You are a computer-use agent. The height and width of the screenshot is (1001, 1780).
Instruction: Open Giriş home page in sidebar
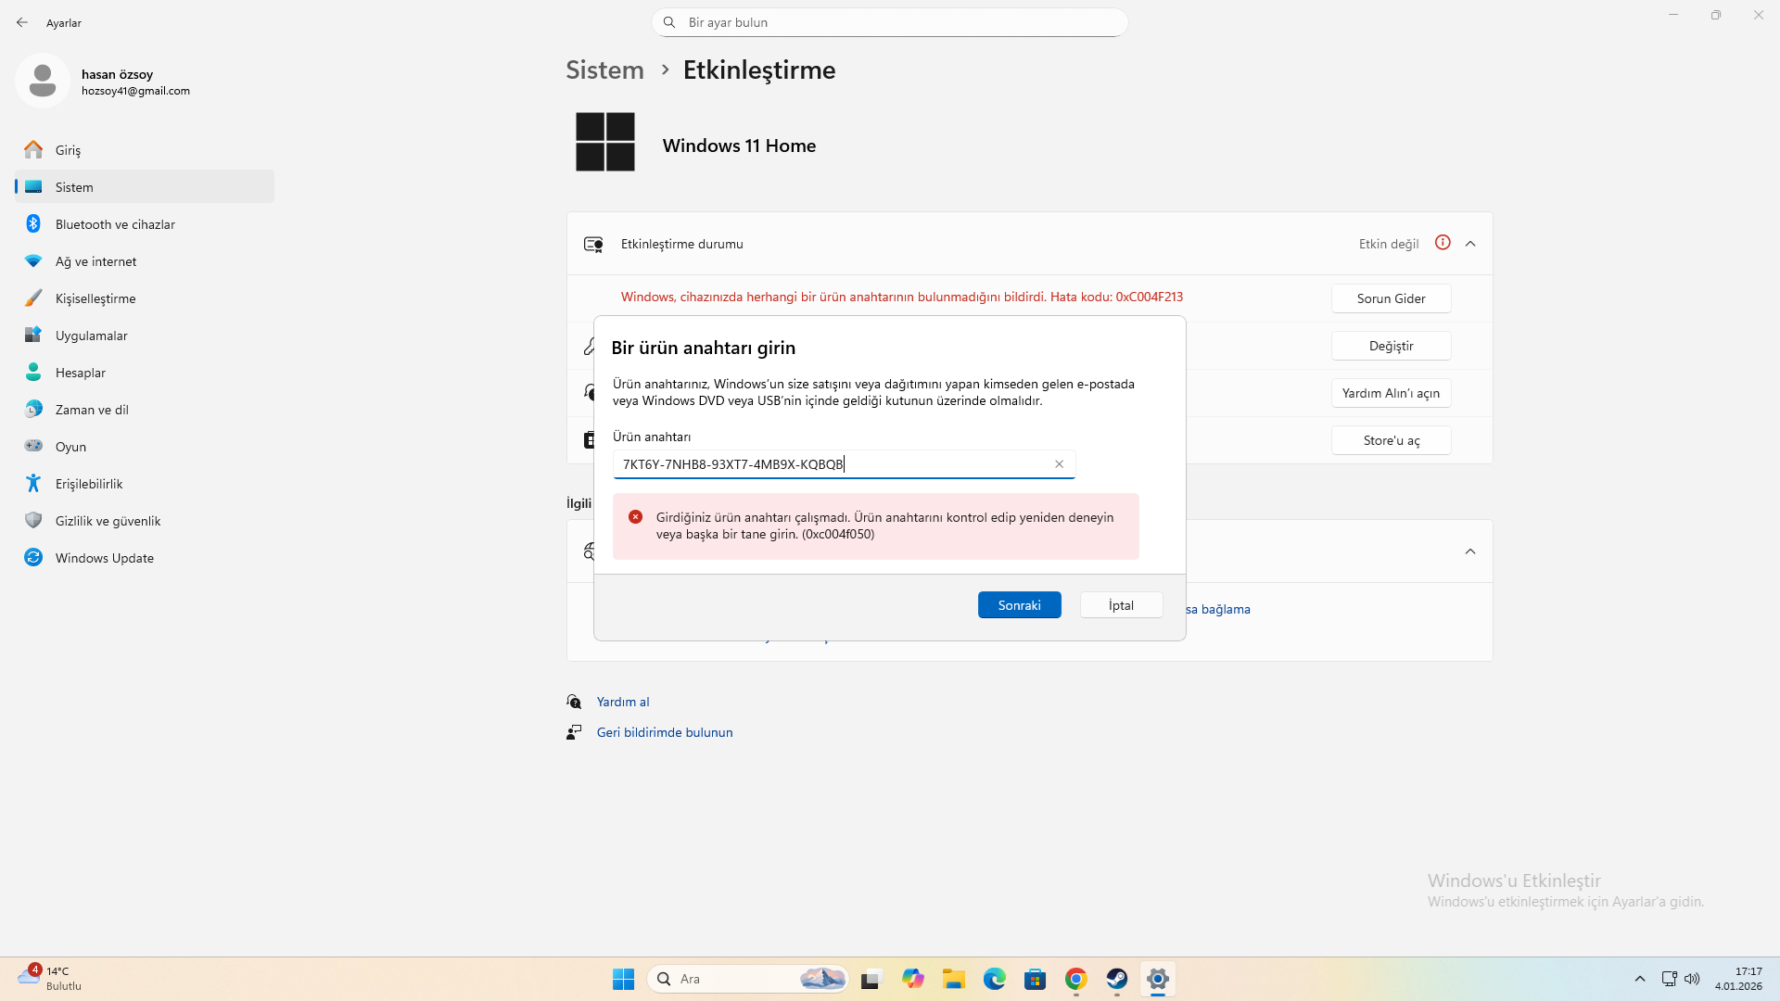[x=145, y=149]
